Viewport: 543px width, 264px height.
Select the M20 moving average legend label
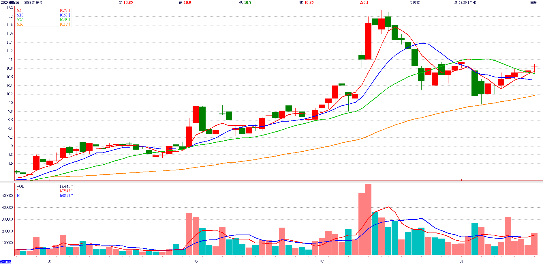20,20
